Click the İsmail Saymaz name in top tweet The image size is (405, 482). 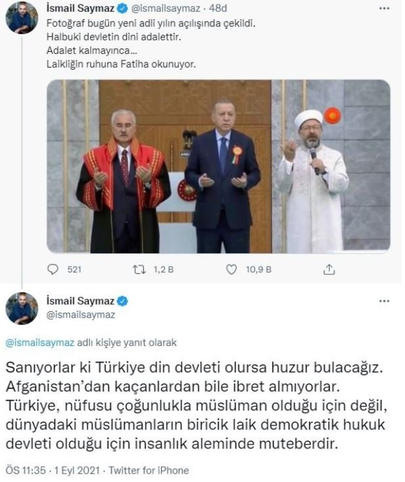(81, 9)
